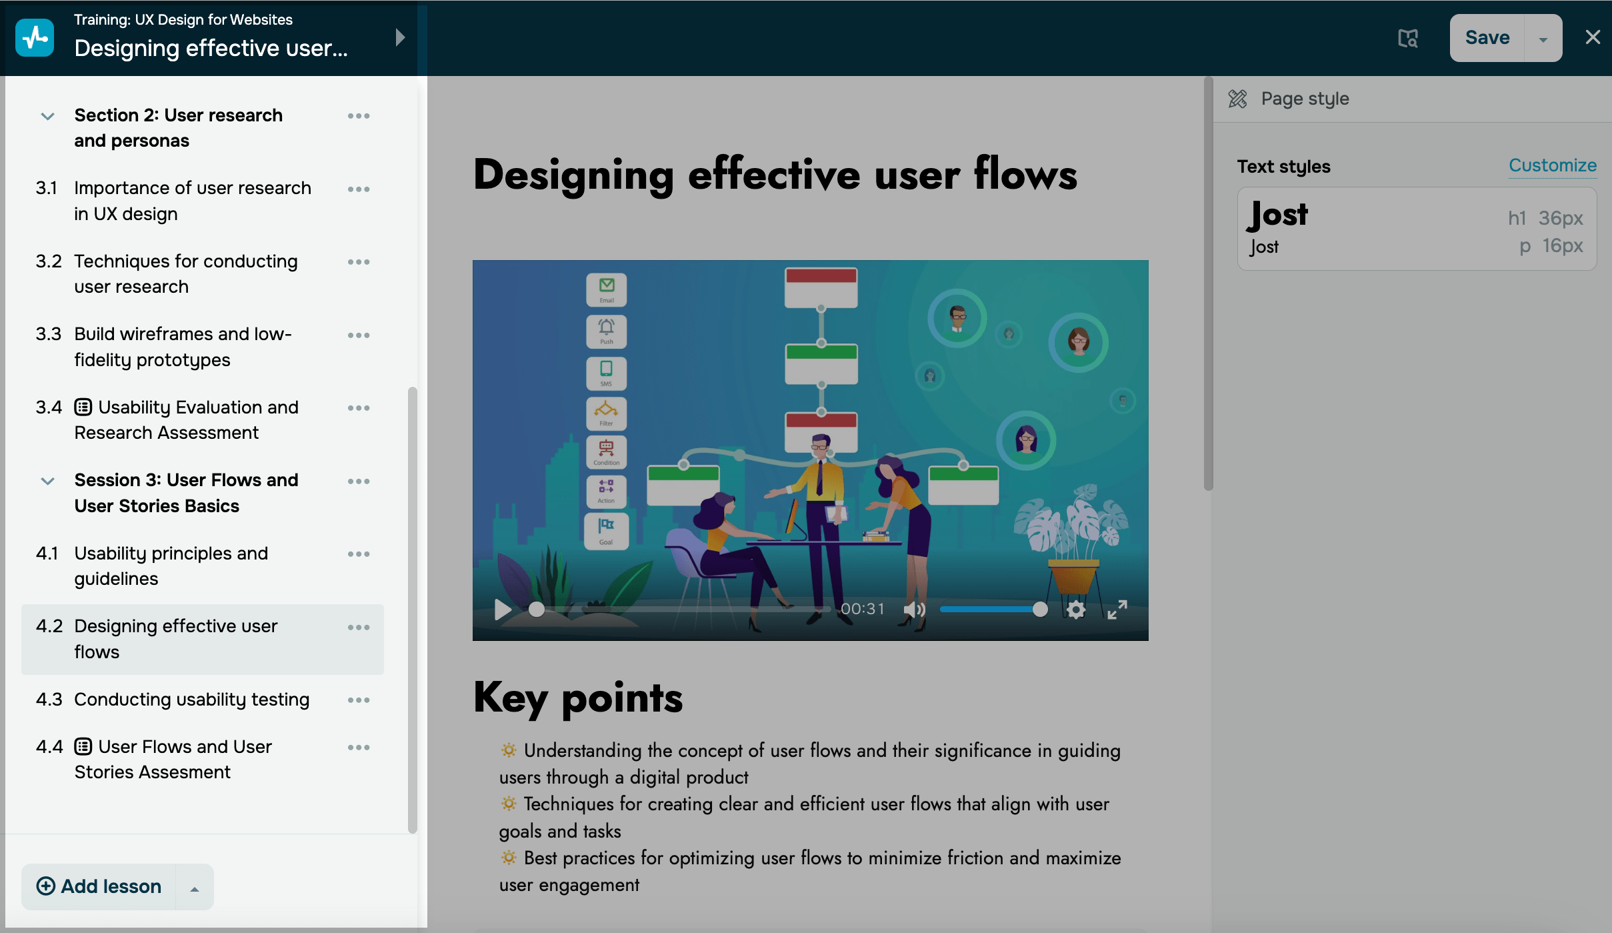Viewport: 1612px width, 933px height.
Task: Collapse the sidebar with header arrow
Action: [x=400, y=37]
